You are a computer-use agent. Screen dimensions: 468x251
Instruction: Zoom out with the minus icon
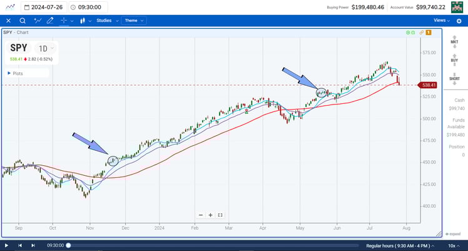pyautogui.click(x=201, y=215)
